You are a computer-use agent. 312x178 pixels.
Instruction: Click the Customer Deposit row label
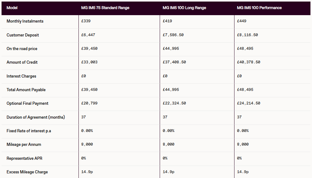pyautogui.click(x=23, y=35)
